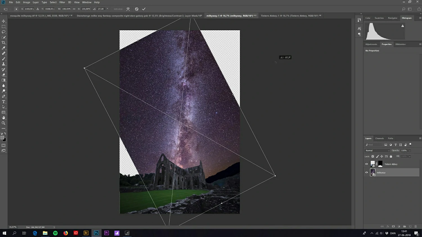
Task: Open the Filter menu
Action: click(62, 2)
